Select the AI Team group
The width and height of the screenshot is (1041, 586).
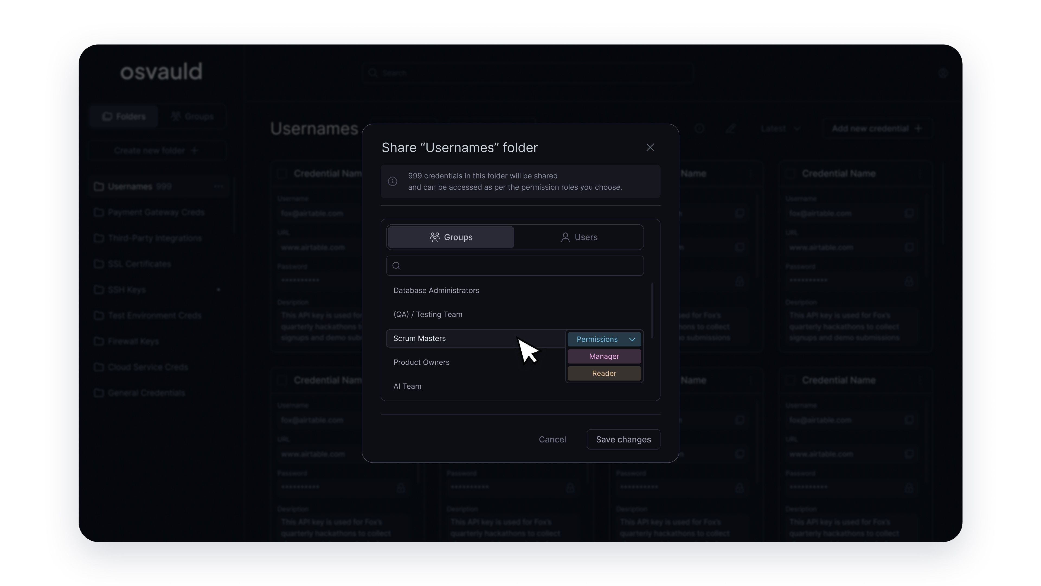tap(407, 386)
